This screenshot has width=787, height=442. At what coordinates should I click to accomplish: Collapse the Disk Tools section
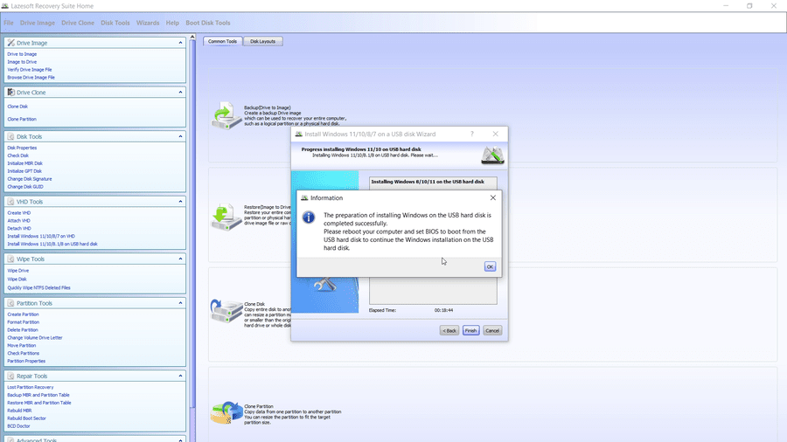(180, 136)
